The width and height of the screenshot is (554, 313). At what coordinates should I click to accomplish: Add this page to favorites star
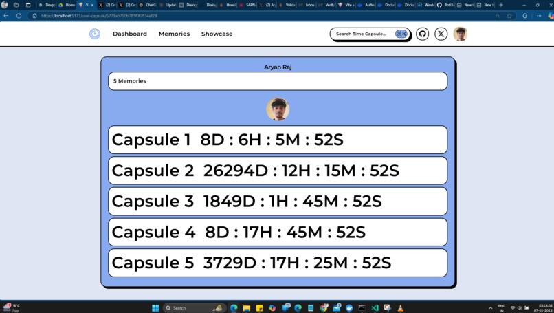click(x=509, y=16)
